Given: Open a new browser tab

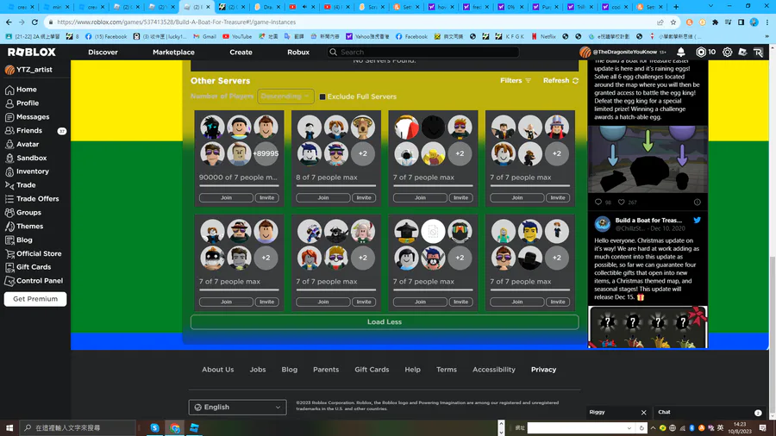Looking at the screenshot, I should pyautogui.click(x=676, y=6).
